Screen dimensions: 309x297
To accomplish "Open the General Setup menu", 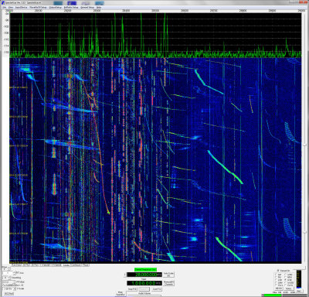I will pos(87,8).
